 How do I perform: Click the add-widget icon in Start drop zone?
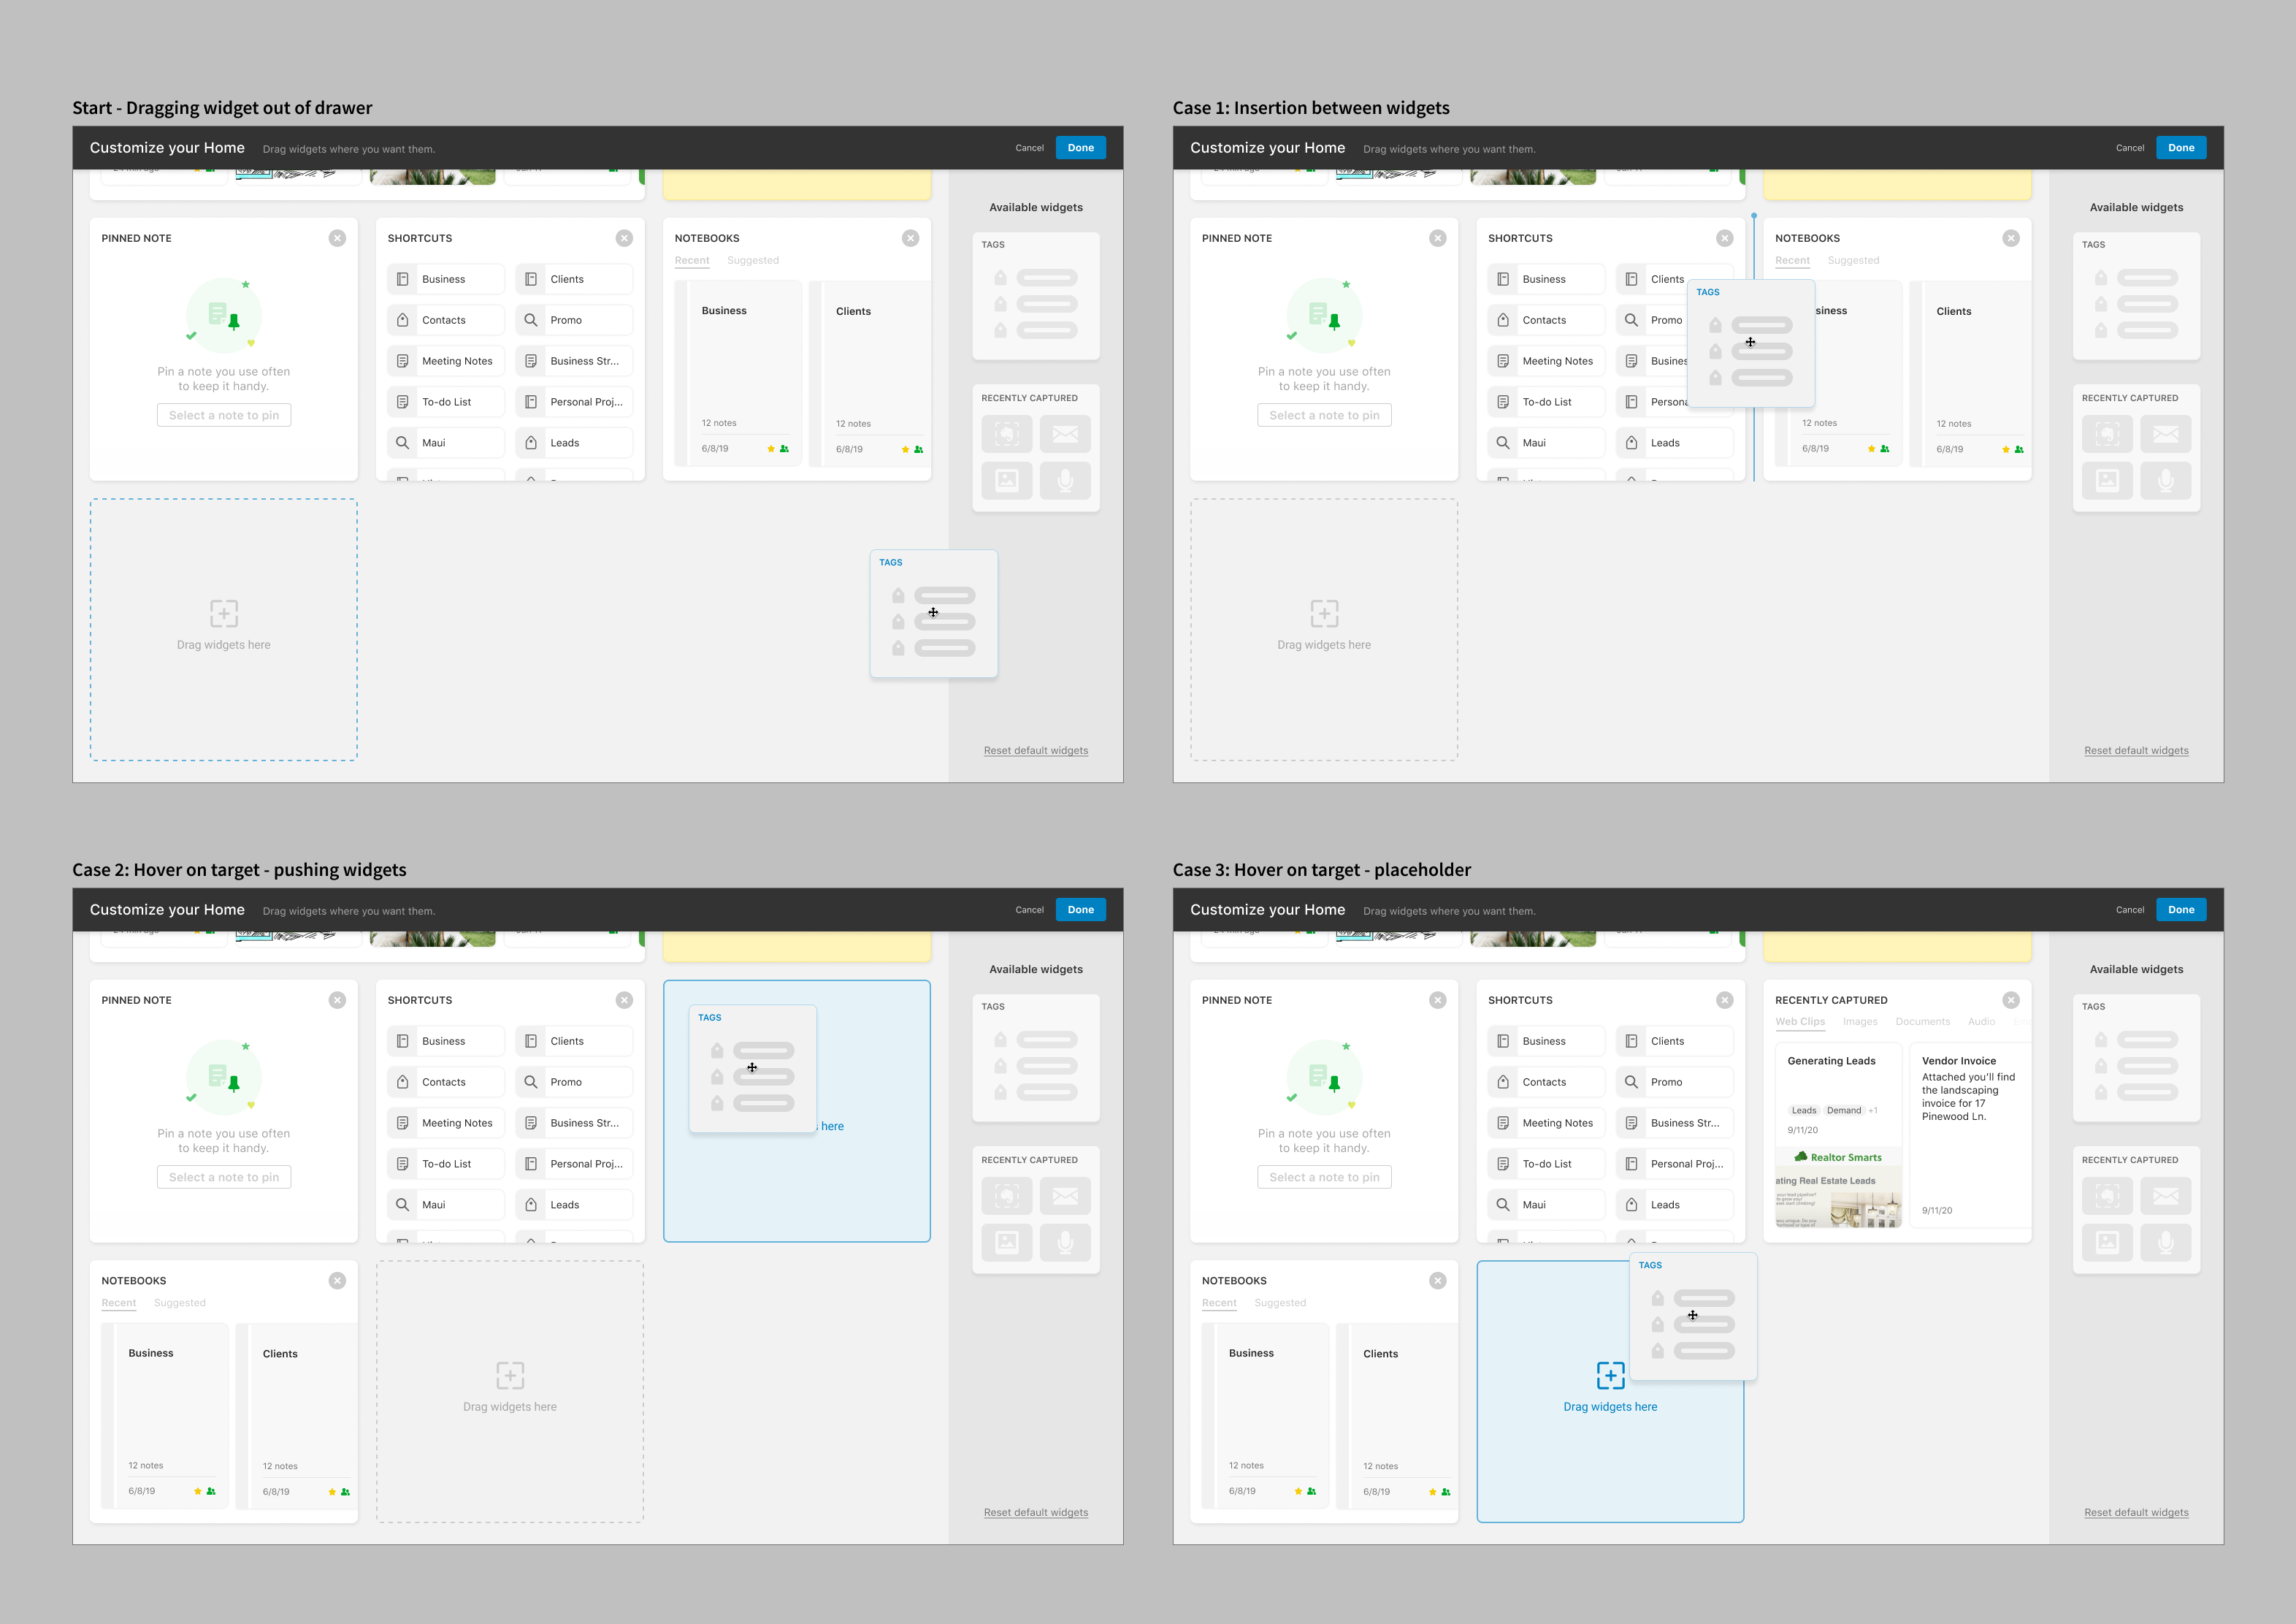pos(224,614)
